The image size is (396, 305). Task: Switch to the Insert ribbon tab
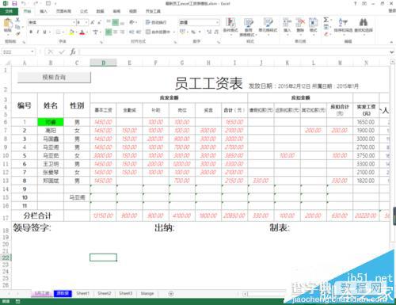(x=44, y=11)
